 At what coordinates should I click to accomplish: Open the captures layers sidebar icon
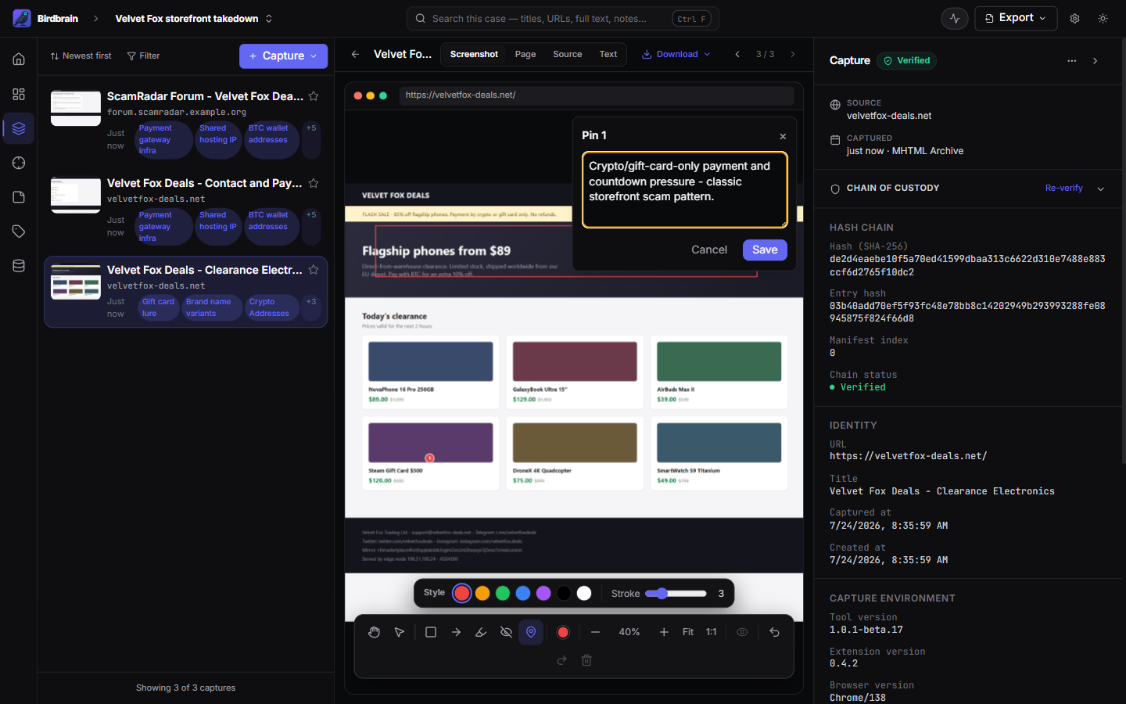pyautogui.click(x=19, y=128)
